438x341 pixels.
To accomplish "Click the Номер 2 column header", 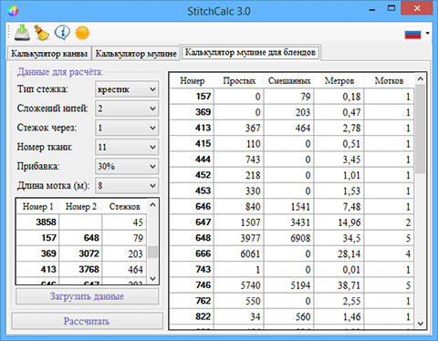I will [81, 207].
